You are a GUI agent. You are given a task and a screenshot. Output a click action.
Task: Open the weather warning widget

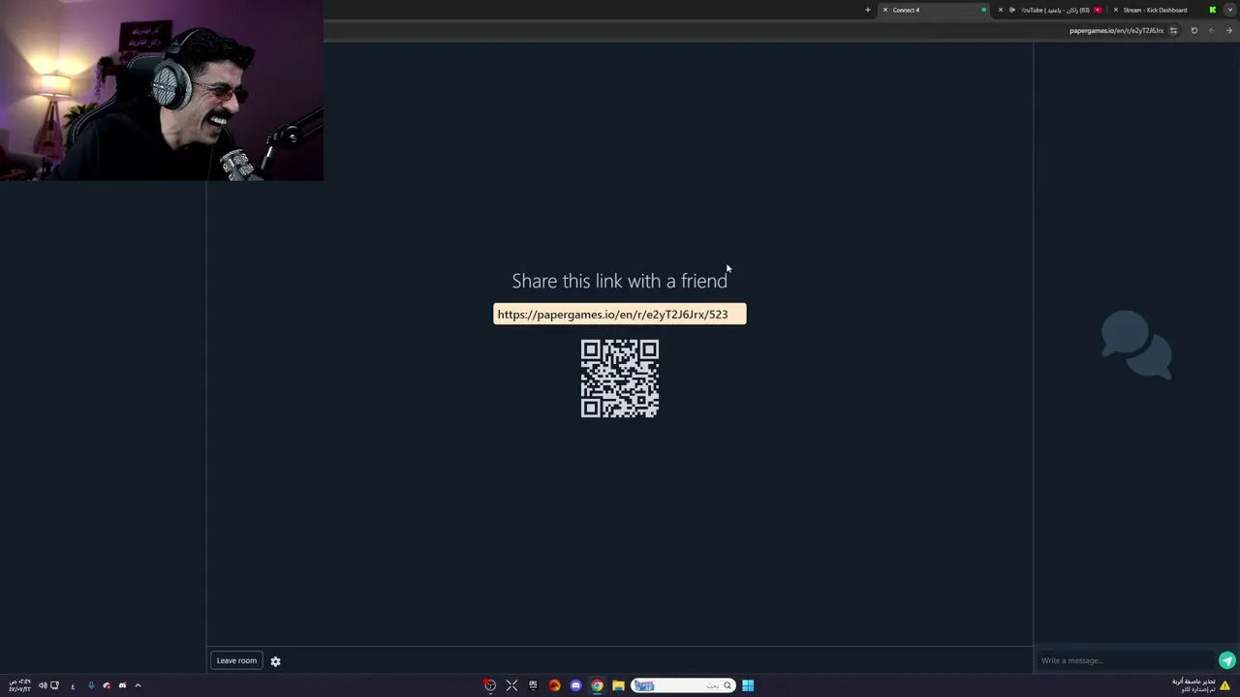[x=1202, y=685]
